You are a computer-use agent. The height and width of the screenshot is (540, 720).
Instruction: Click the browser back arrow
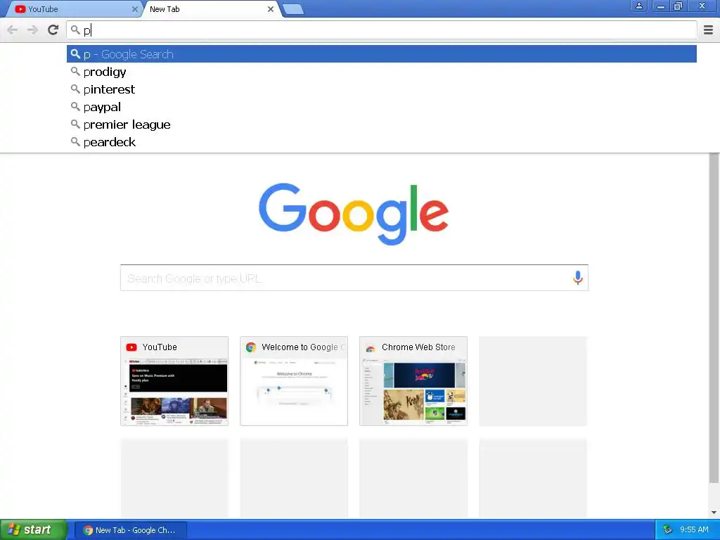(13, 30)
